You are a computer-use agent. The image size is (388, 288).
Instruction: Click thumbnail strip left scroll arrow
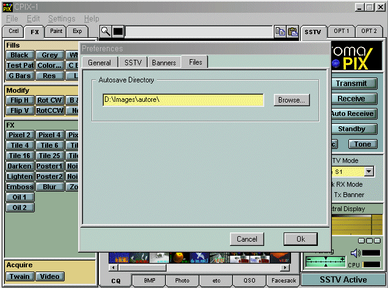[x=113, y=267]
